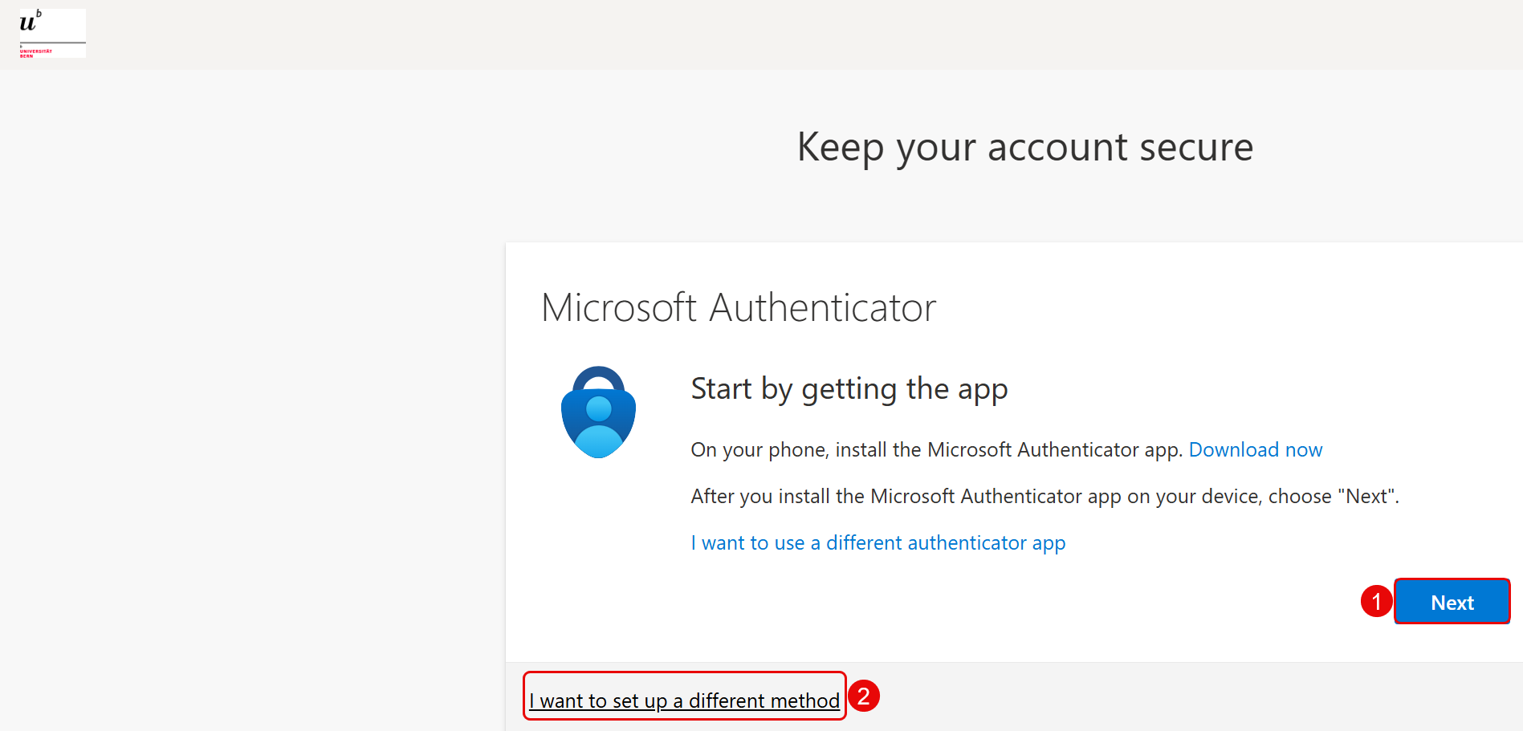Open the Download now link
Image resolution: width=1523 pixels, height=731 pixels.
1256,449
